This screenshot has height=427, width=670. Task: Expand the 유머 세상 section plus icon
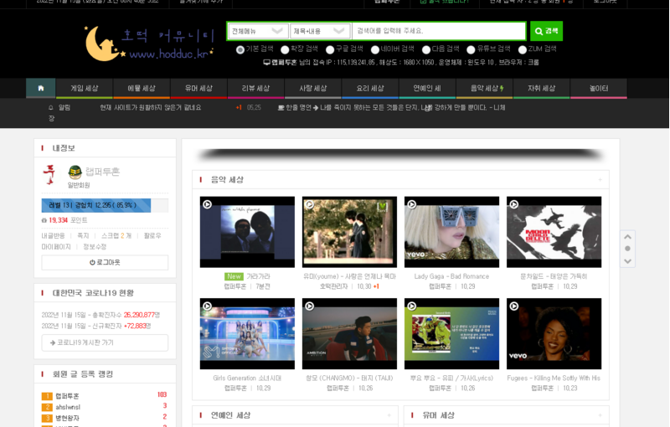600,415
